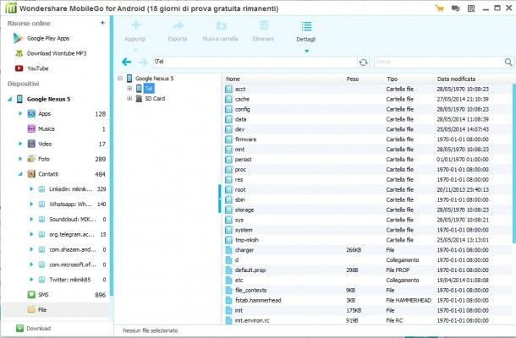The image size is (516, 338).
Task: Expand the Video category
Action: [20, 144]
